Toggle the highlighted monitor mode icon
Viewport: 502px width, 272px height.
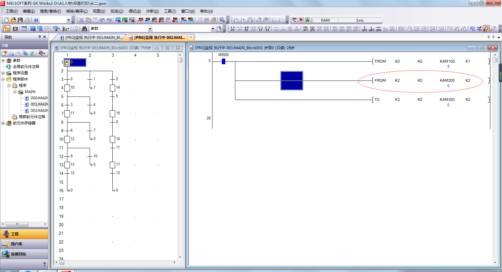click(x=486, y=29)
